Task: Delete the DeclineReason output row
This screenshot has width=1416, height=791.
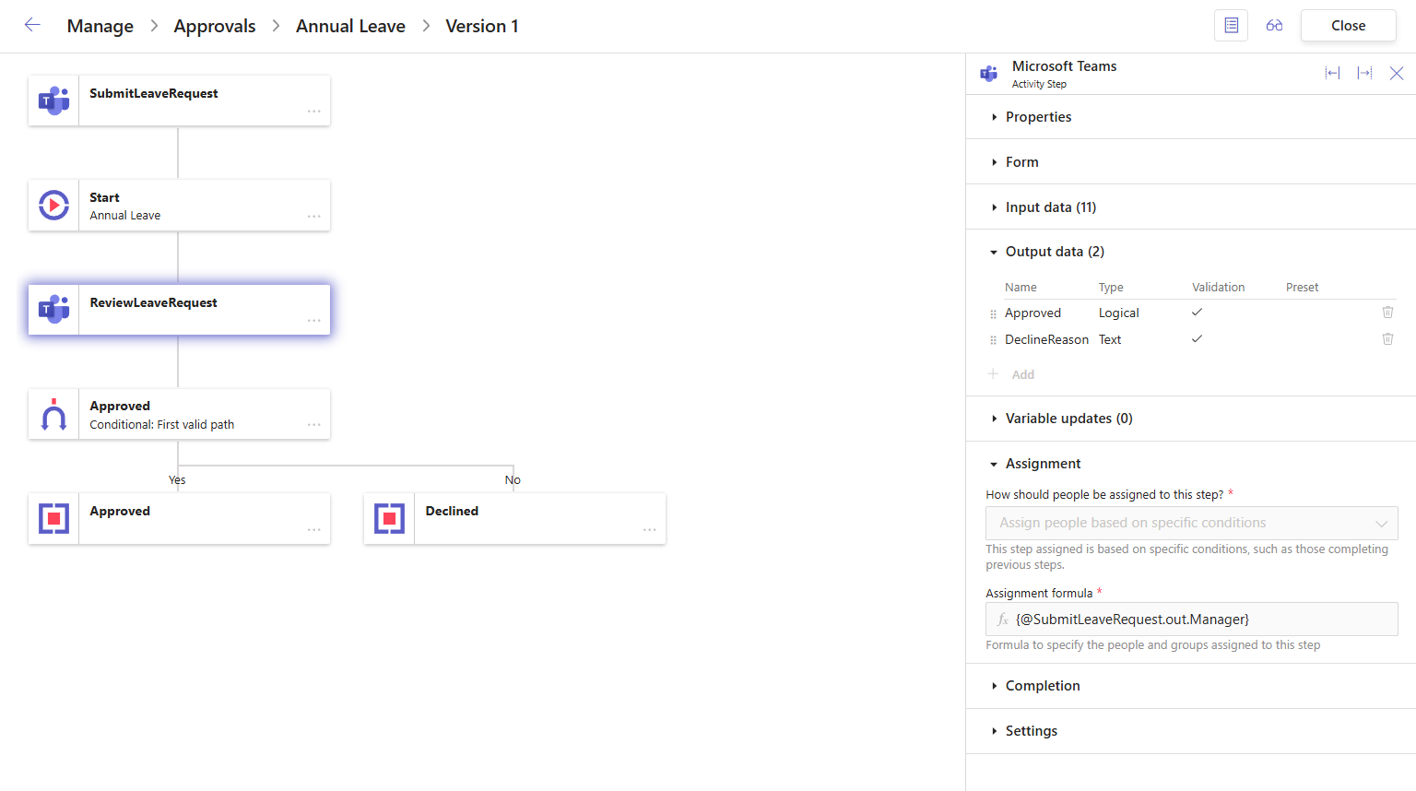Action: pos(1387,339)
